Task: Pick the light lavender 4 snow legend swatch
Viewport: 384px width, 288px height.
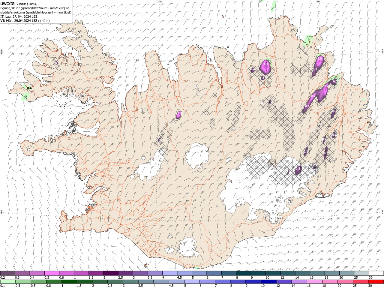Action: pos(169,273)
